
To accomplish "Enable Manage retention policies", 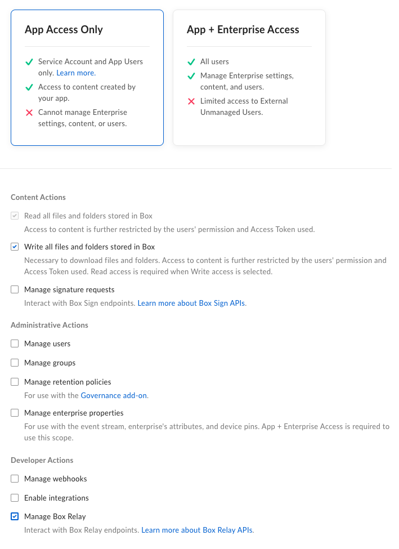I will (15, 382).
